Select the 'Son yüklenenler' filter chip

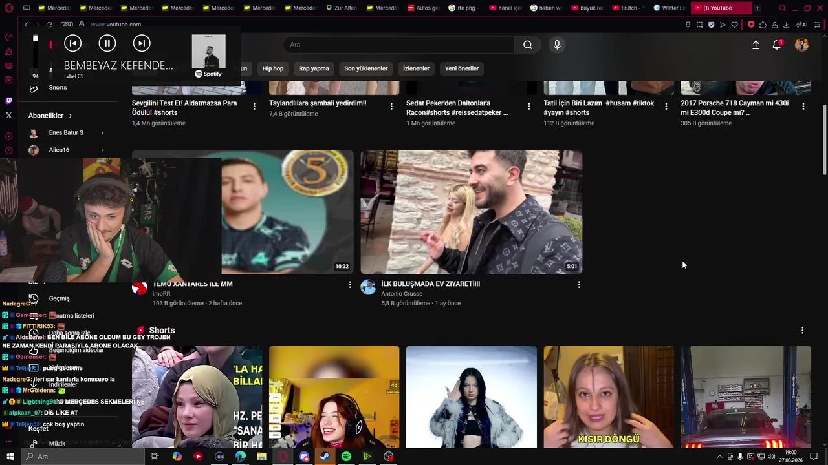[366, 68]
